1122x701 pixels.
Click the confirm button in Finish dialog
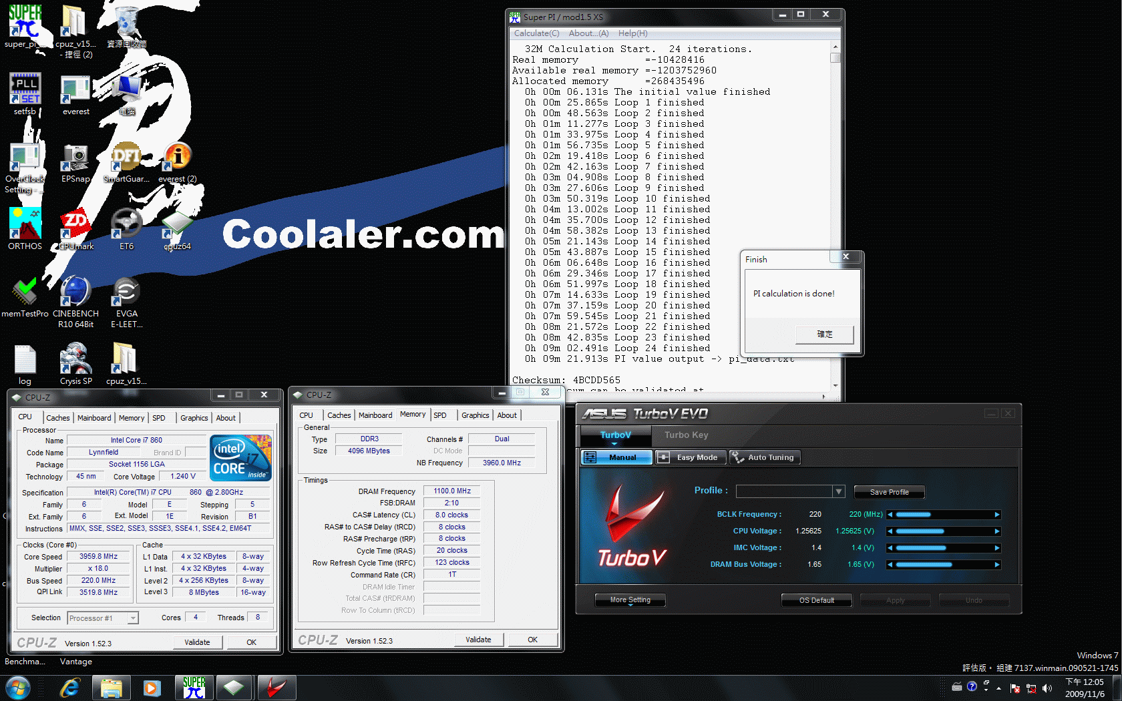(x=825, y=334)
